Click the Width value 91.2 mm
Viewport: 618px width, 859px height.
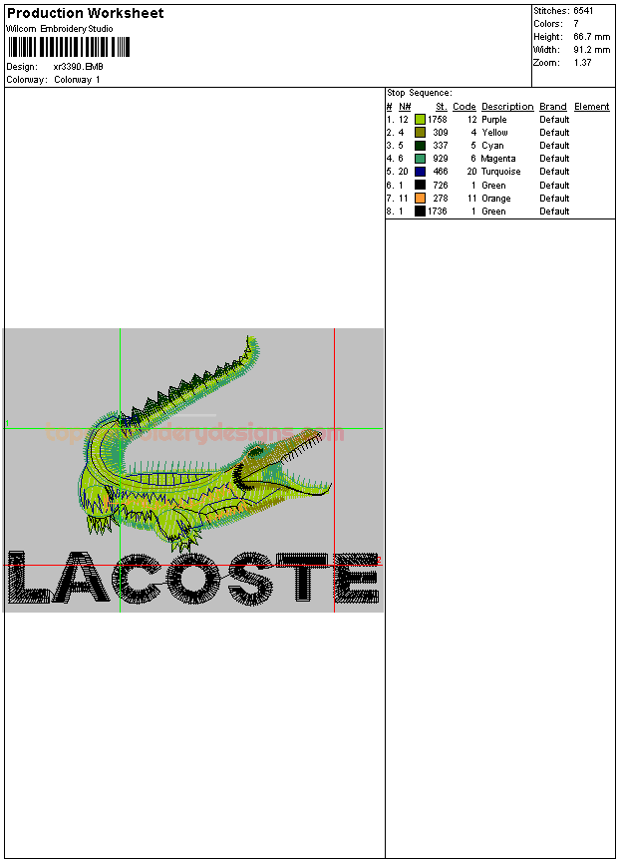(592, 50)
